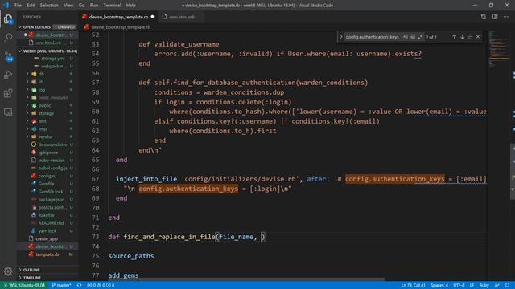The image size is (515, 289).
Task: Open template.rb in file tree
Action: click(47, 254)
